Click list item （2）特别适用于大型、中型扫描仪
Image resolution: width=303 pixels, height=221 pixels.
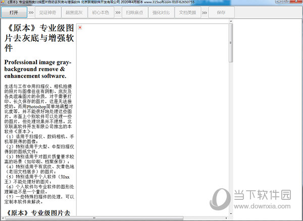point(39,149)
